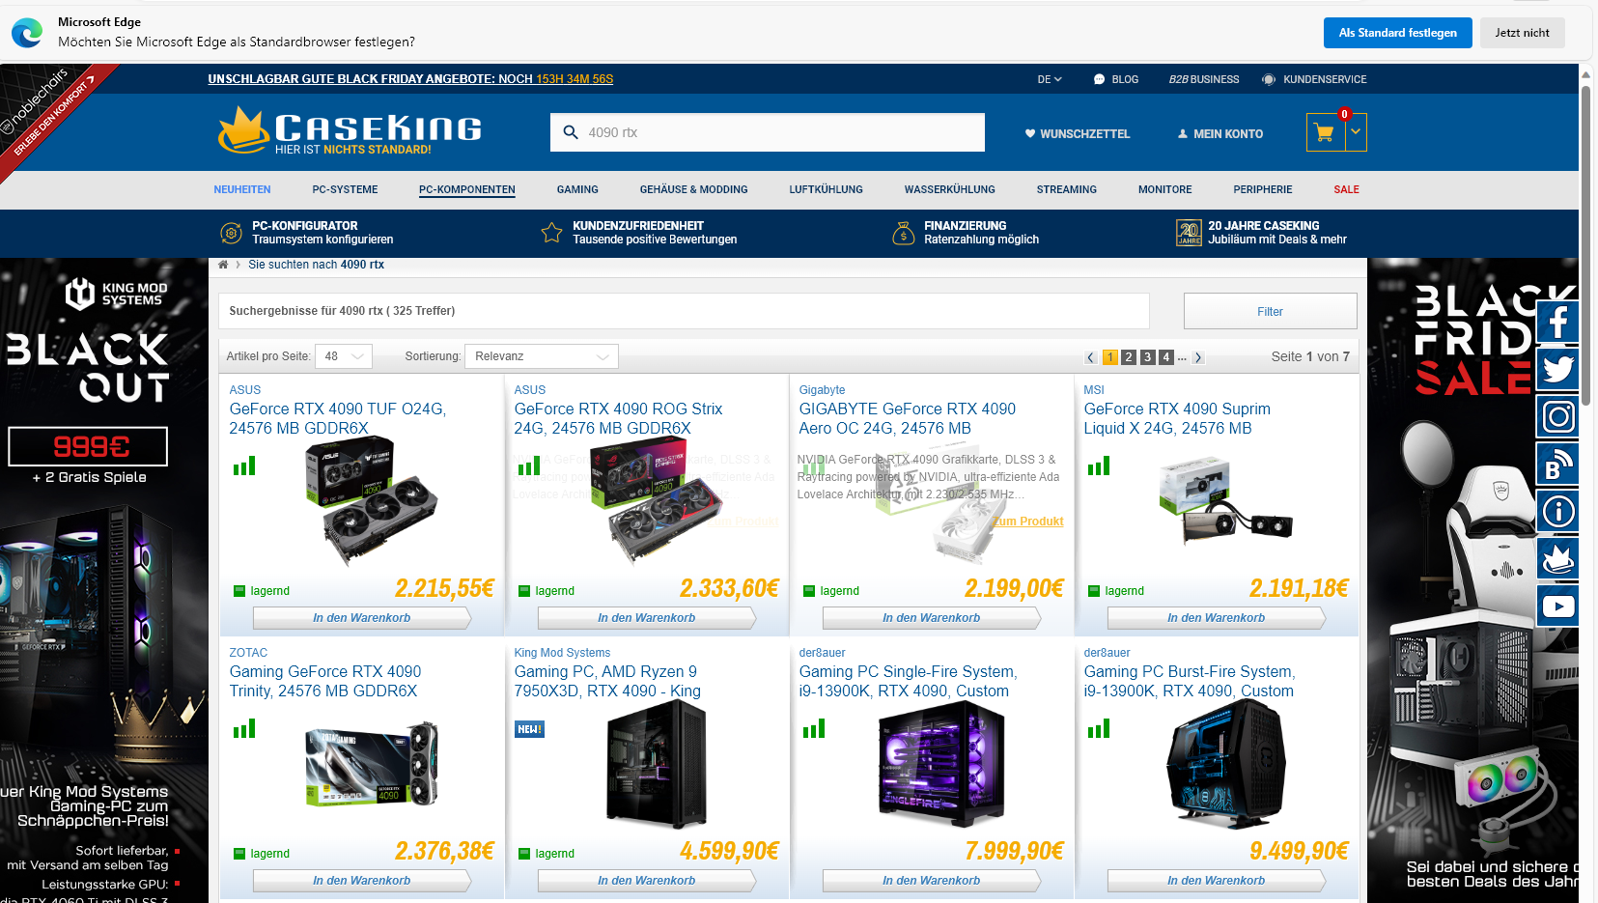
Task: Open Zum Produkt link on Gigabyte card
Action: (x=1027, y=522)
